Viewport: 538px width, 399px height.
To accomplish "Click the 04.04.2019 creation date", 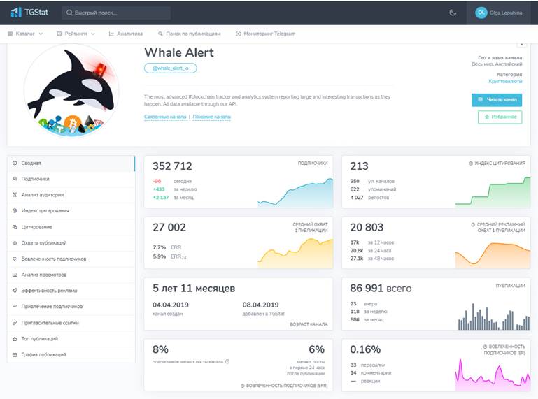I will coord(171,305).
